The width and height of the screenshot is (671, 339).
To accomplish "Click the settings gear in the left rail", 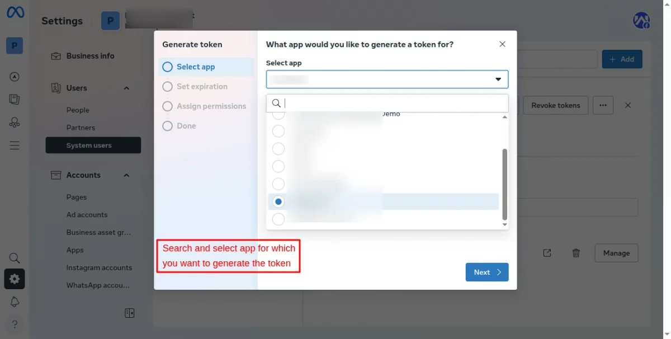I will pyautogui.click(x=14, y=279).
